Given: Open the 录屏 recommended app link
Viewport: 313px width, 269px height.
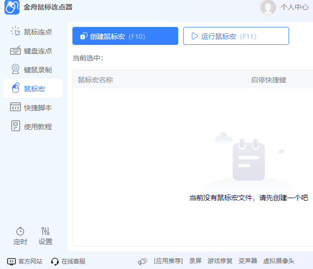Looking at the screenshot, I should (x=195, y=261).
